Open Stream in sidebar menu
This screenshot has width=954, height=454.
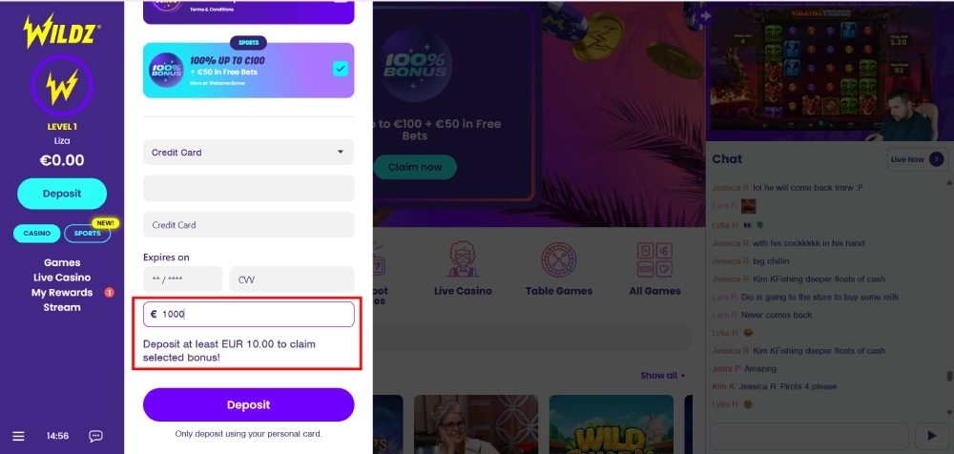point(62,308)
